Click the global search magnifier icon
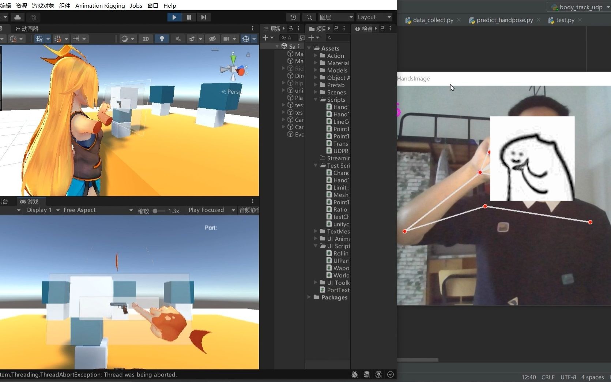The width and height of the screenshot is (611, 382). pos(309,17)
